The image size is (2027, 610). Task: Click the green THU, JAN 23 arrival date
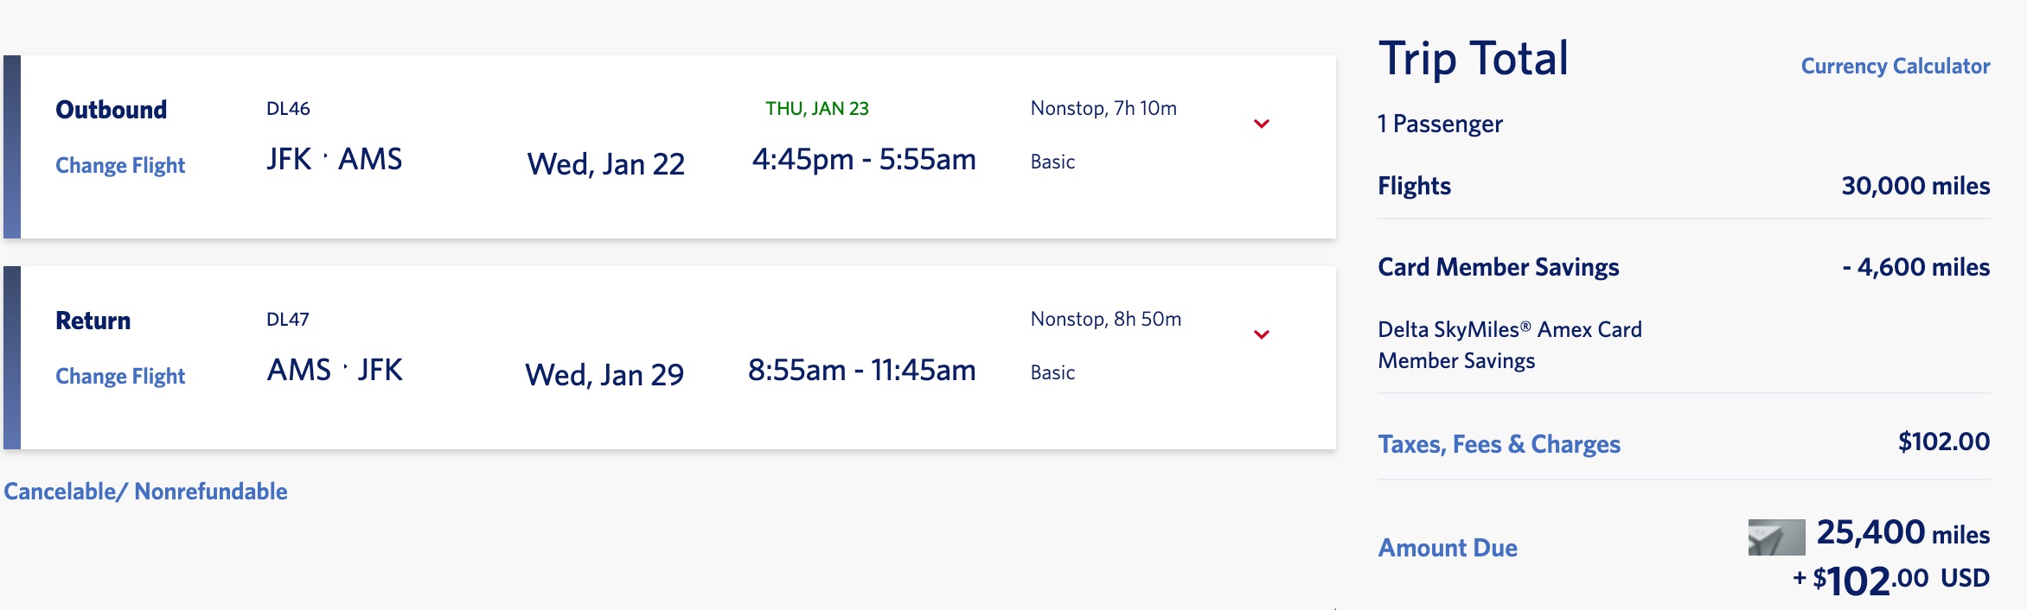point(816,109)
